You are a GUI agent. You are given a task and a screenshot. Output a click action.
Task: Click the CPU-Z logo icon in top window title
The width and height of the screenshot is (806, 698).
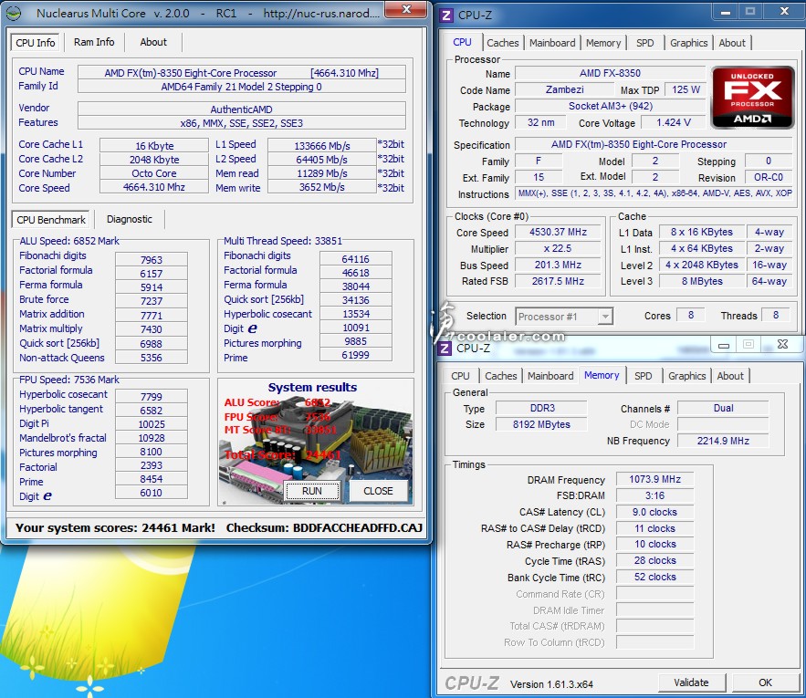(446, 15)
